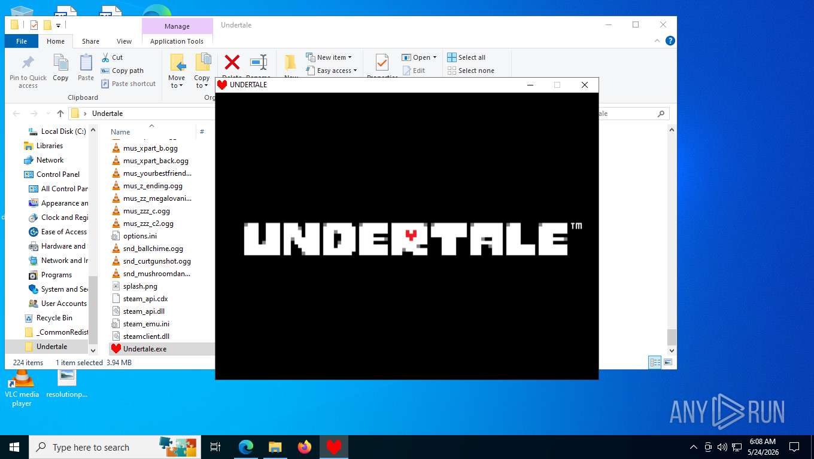The width and height of the screenshot is (814, 459).
Task: Open the New item dropdown
Action: click(329, 57)
